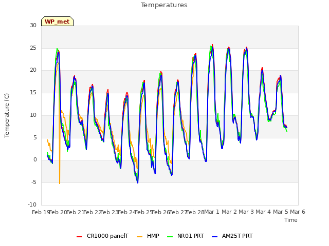Viewport: 329px width, 246px height.
Task: Click the Feb 21 x-axis tick label
Action: (x=75, y=212)
